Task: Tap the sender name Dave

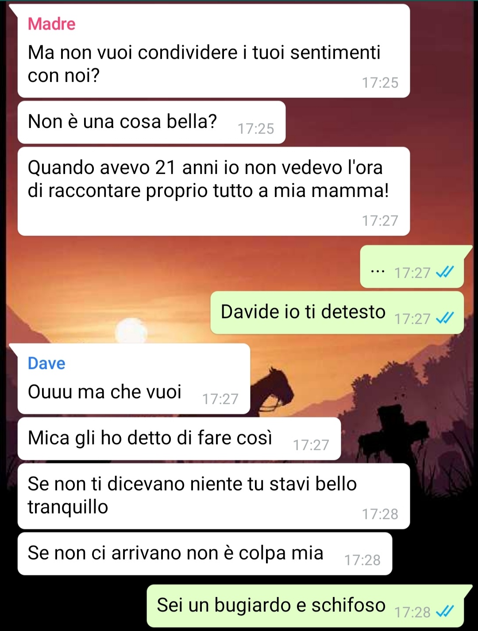Action: 46,363
